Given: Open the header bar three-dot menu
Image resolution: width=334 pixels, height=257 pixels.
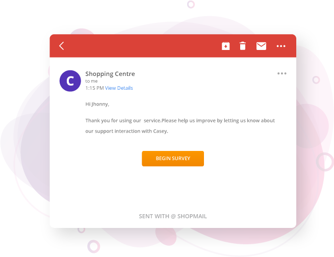Looking at the screenshot, I should click(281, 46).
